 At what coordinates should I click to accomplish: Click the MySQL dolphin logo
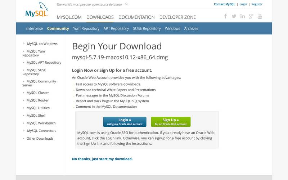(x=37, y=10)
